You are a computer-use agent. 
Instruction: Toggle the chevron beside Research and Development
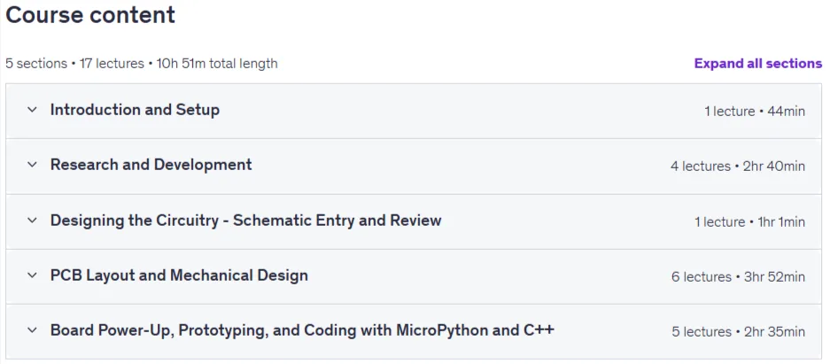pos(32,165)
